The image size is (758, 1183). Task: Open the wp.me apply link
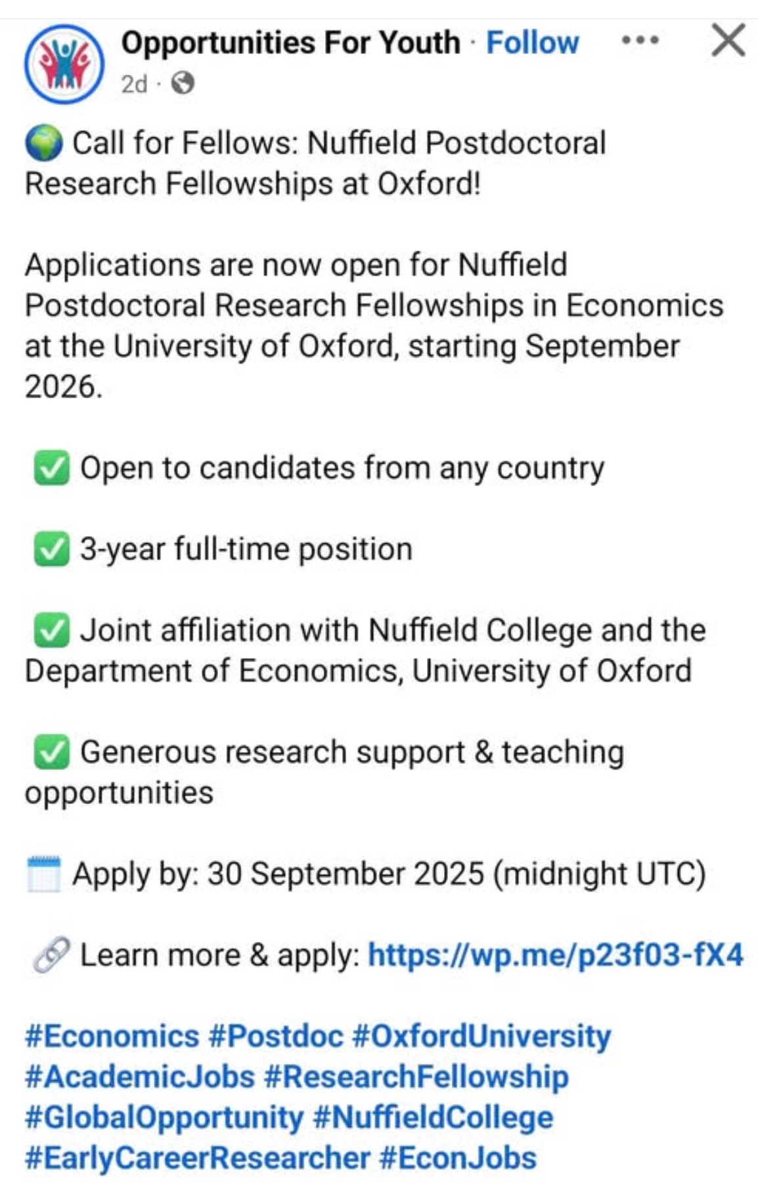555,954
